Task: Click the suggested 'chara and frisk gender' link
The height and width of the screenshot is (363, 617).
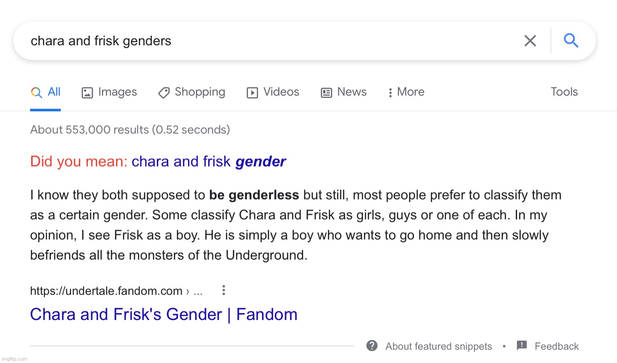Action: click(x=209, y=162)
